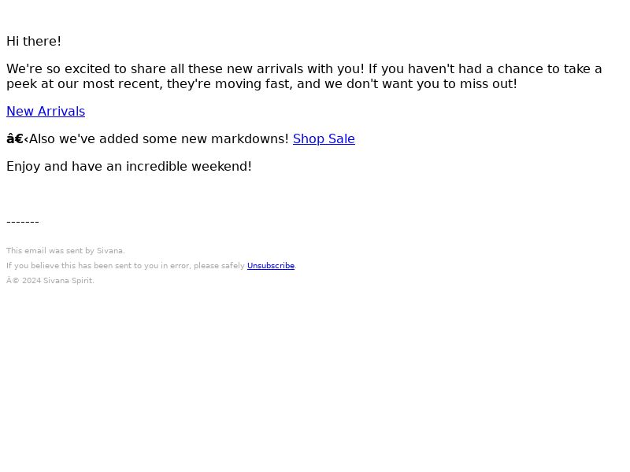Open the New Arrivals link

[46, 111]
